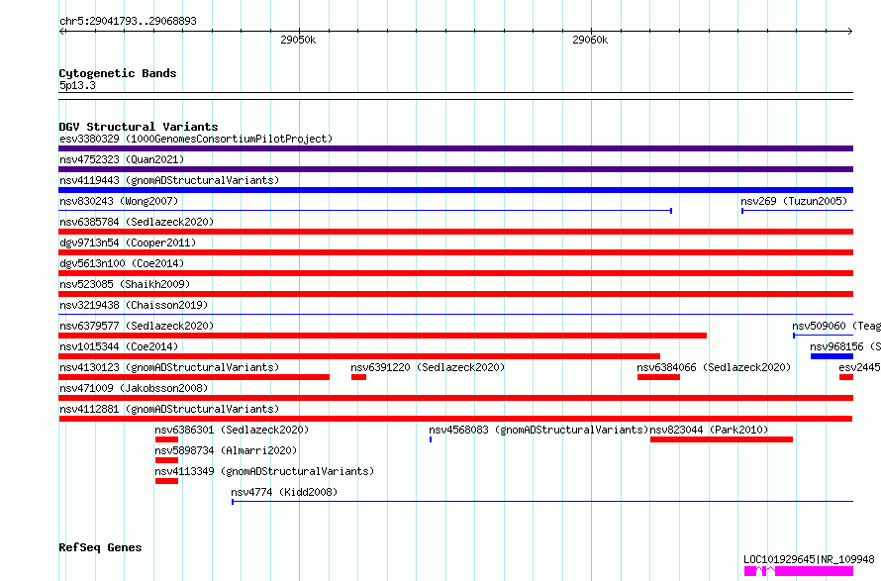Select the nsv4130123 red variant bar
The height and width of the screenshot is (581, 881).
click(194, 377)
